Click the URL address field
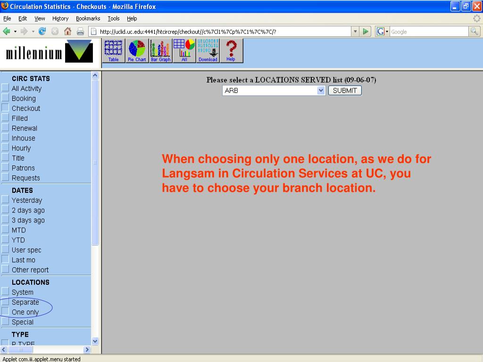This screenshot has height=362, width=483. [x=225, y=32]
